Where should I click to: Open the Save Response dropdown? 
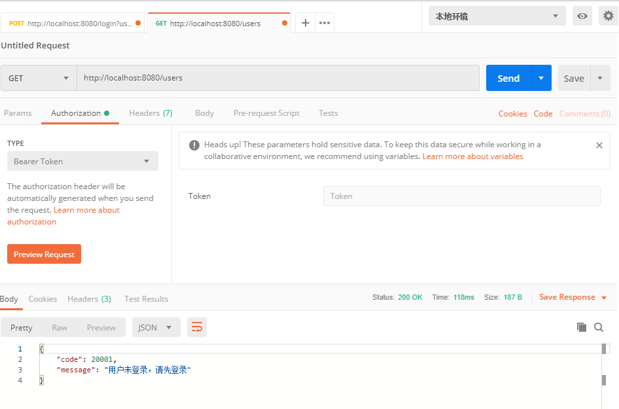click(602, 296)
